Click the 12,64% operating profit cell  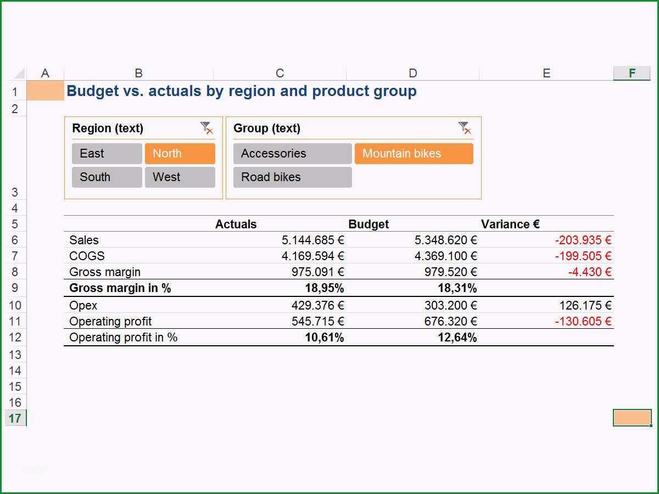click(x=457, y=337)
